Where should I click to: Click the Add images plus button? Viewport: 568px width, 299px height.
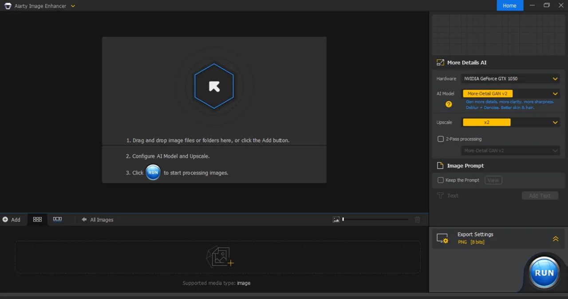(x=12, y=220)
